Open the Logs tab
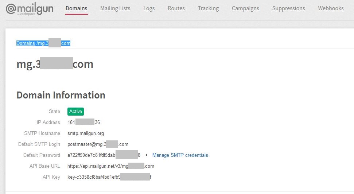The height and width of the screenshot is (194, 354). (149, 8)
